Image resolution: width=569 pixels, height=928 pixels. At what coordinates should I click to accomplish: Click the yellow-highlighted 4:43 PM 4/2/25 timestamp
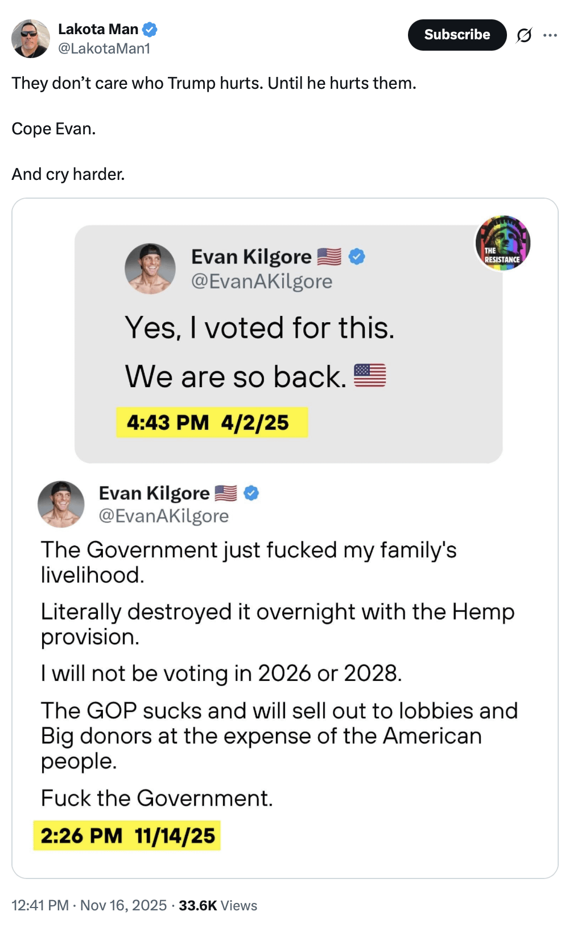[x=212, y=422]
